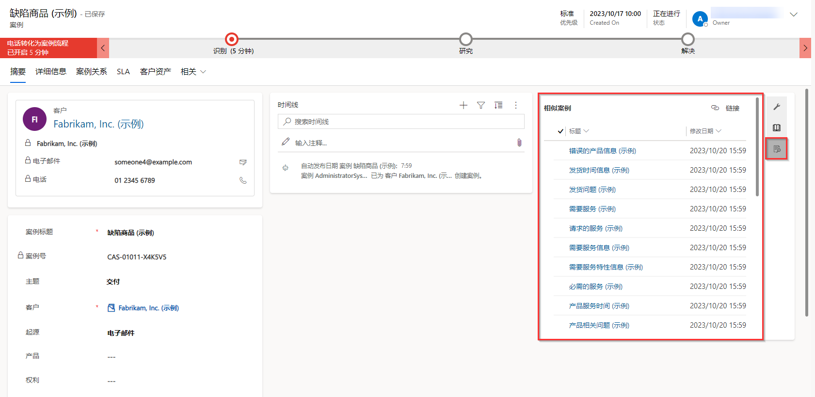Open the similar cases icon in side pane
815x397 pixels.
pyautogui.click(x=777, y=149)
